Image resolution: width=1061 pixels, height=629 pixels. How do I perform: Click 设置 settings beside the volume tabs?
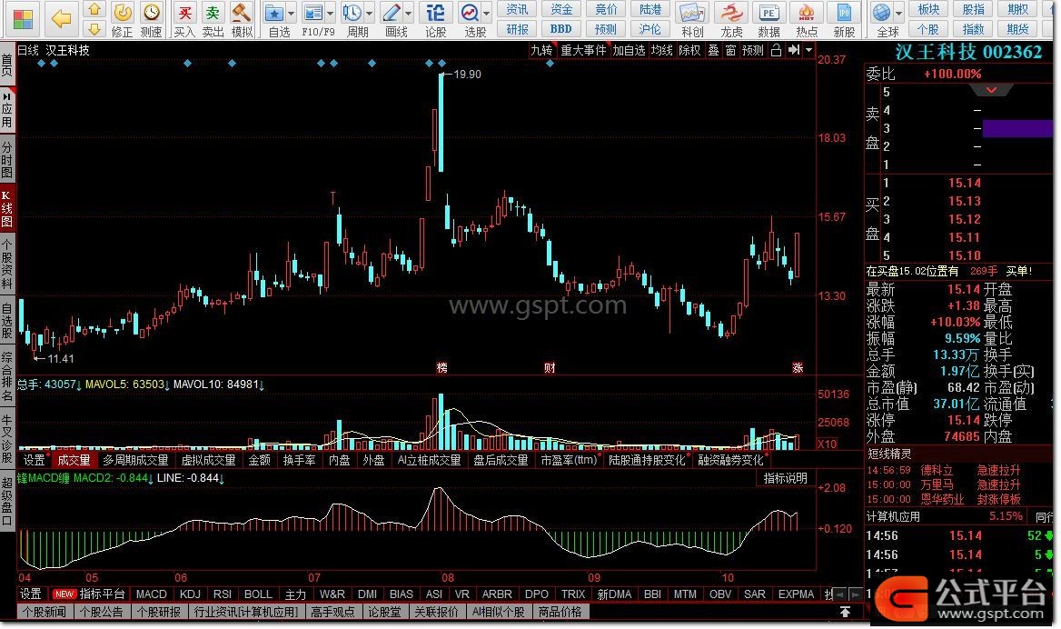pos(34,461)
